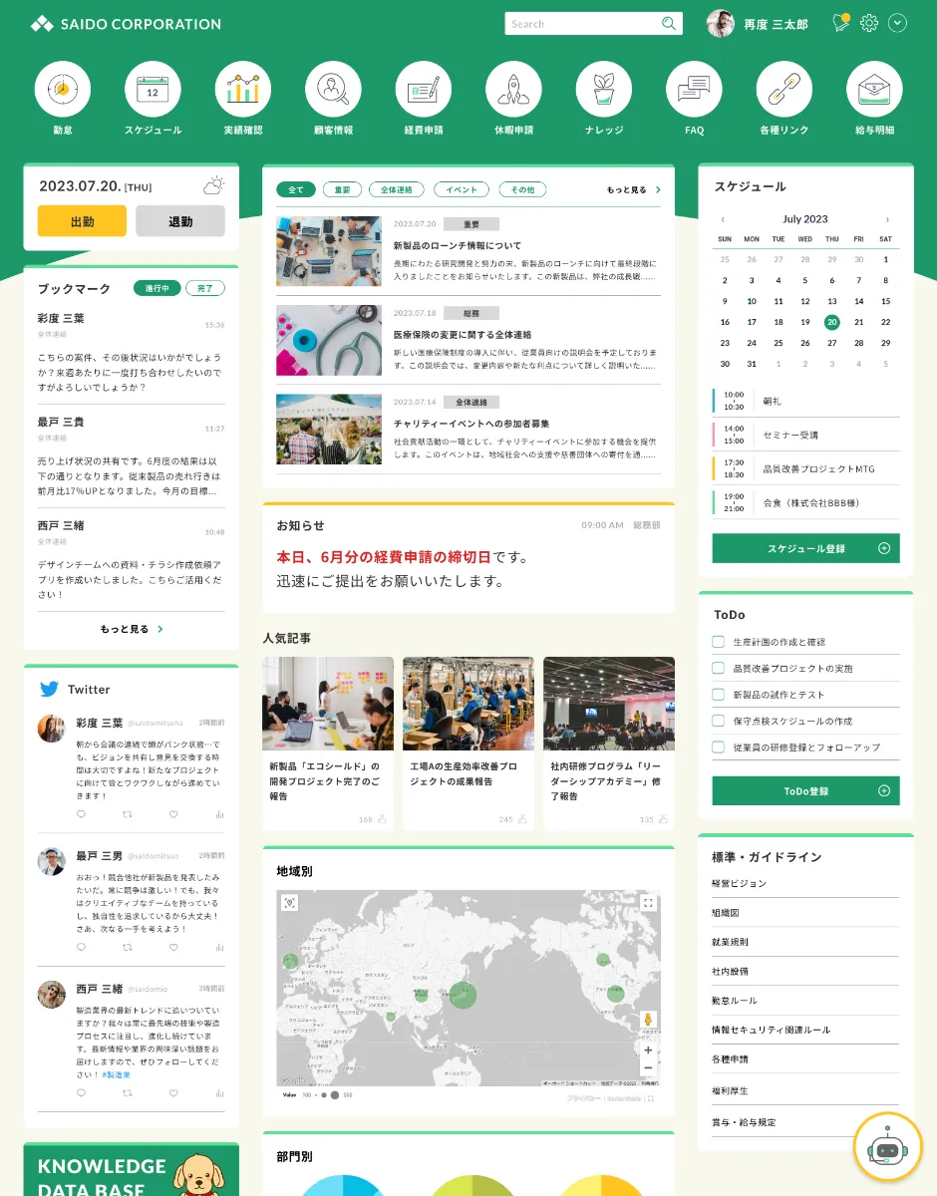This screenshot has height=1196, width=937.
Task: Open the 新製品のローンチ情報について news thumbnail
Action: pos(329,251)
